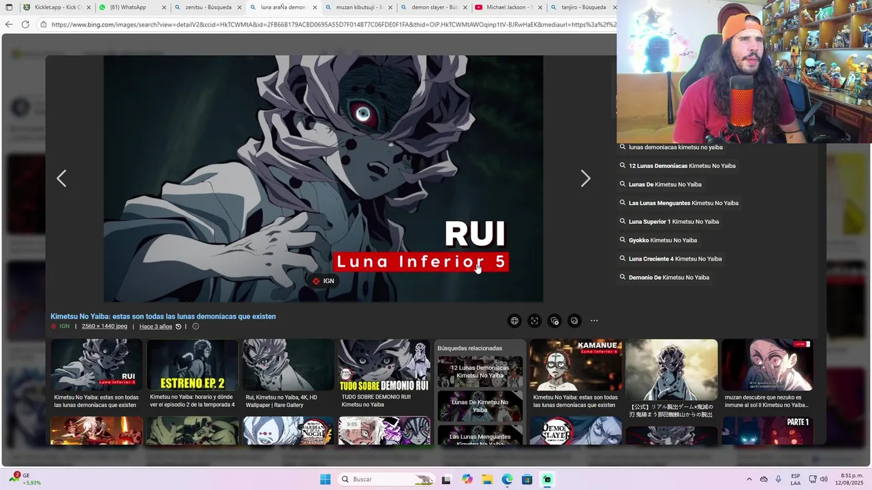872x490 pixels.
Task: Open the GE stock widget on the taskbar
Action: coord(25,479)
